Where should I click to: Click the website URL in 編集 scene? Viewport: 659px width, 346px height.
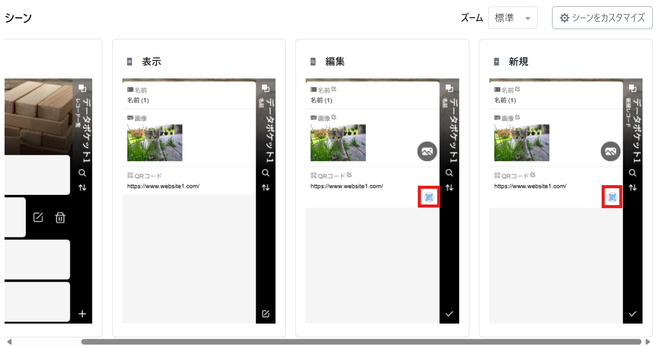point(346,186)
